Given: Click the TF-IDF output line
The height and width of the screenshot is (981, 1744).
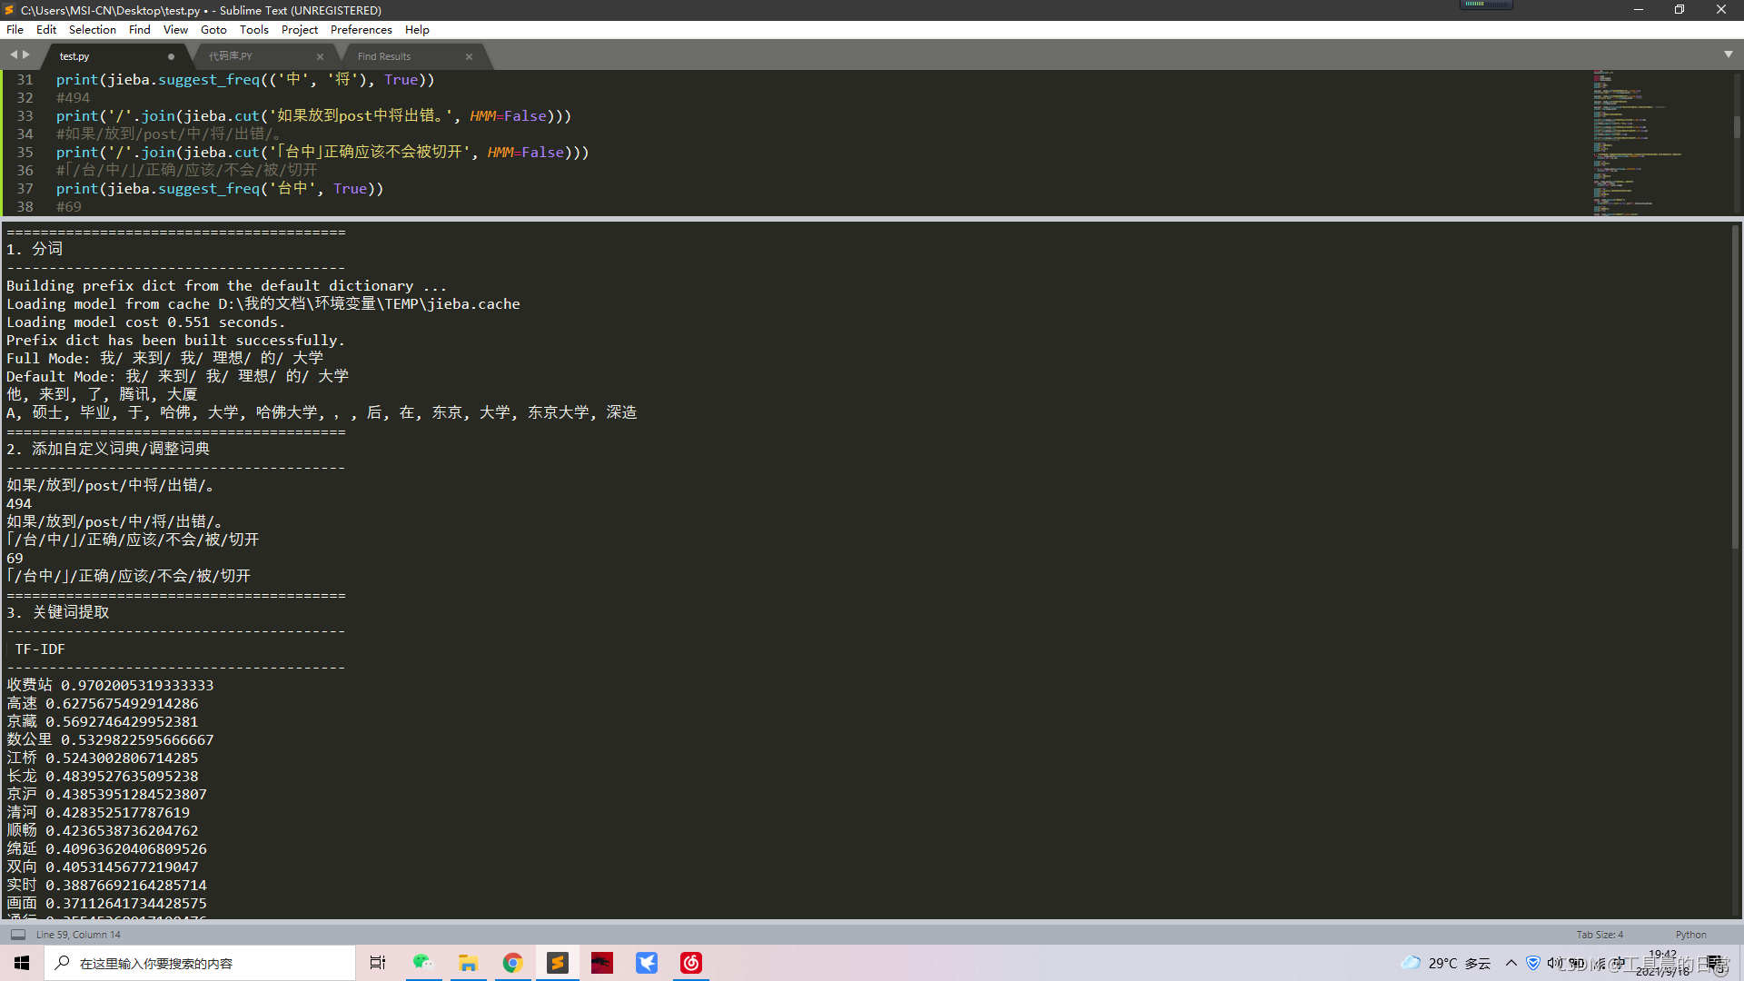Looking at the screenshot, I should click(40, 649).
